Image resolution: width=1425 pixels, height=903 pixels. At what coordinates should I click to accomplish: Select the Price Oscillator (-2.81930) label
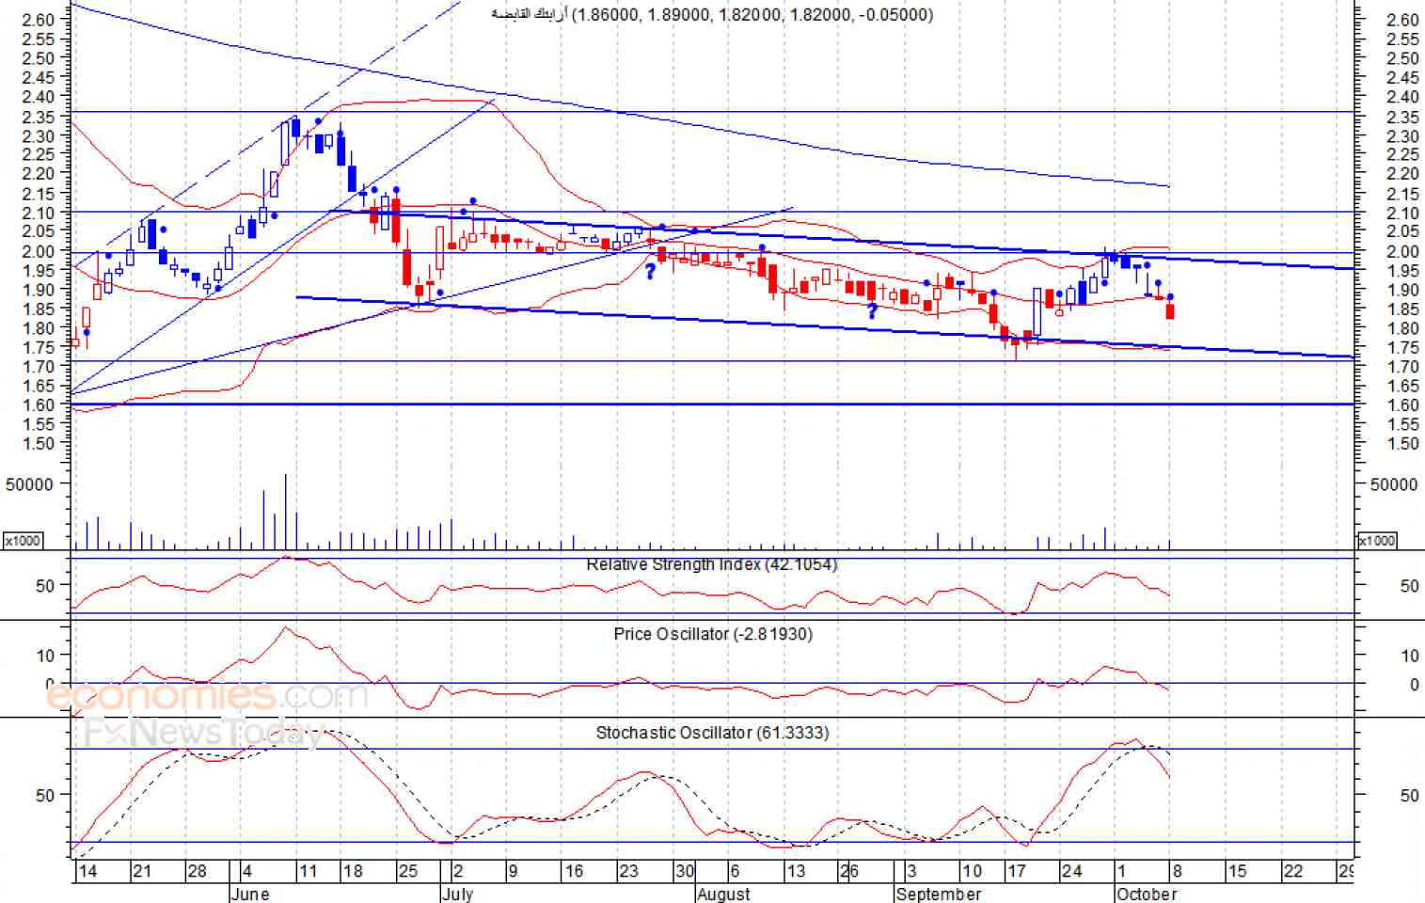pos(713,634)
